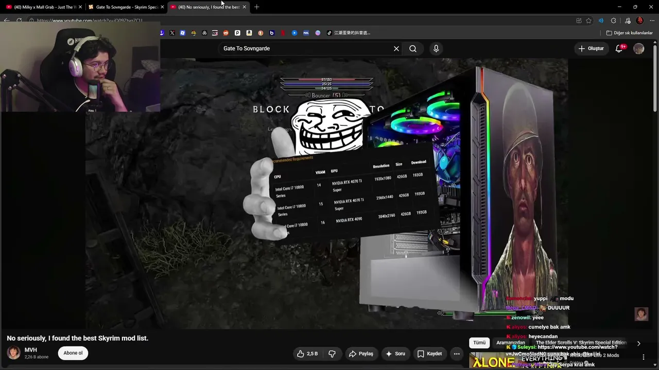Screen dimensions: 659x370
Task: Open the Reddit bookmark
Action: click(x=226, y=33)
